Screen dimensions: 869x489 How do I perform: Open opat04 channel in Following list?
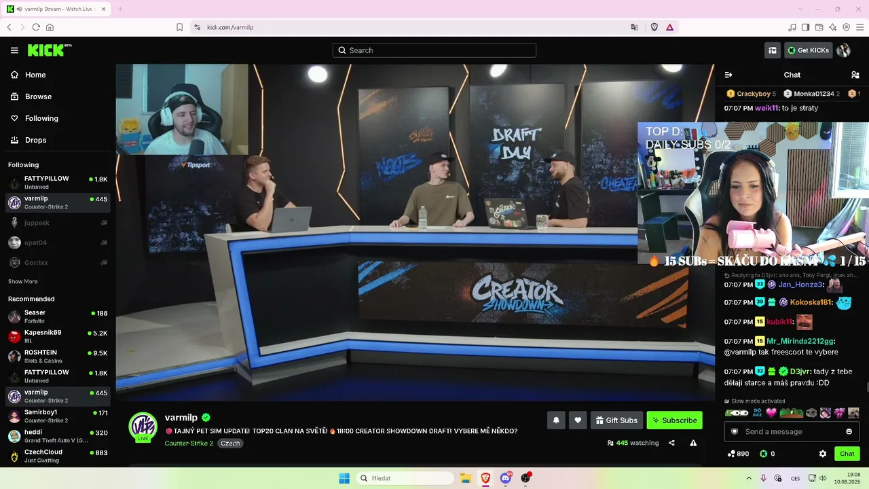[x=58, y=242]
